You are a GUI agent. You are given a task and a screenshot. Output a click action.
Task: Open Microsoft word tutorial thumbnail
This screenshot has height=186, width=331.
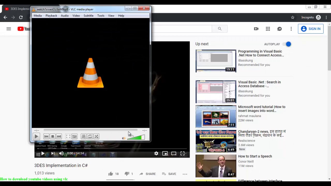pyautogui.click(x=216, y=117)
